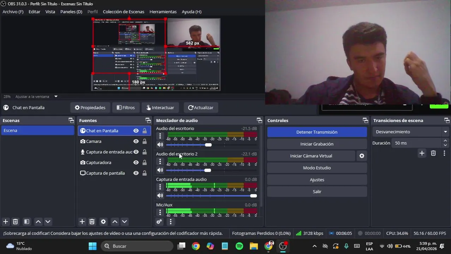Mute Audio del escritorio 2 speaker
This screenshot has width=451, height=254.
pyautogui.click(x=160, y=170)
